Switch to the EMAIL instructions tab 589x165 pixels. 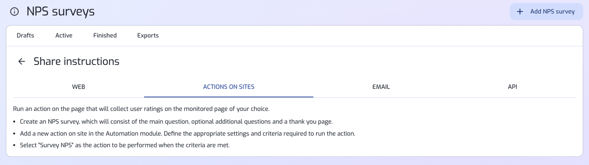click(381, 87)
